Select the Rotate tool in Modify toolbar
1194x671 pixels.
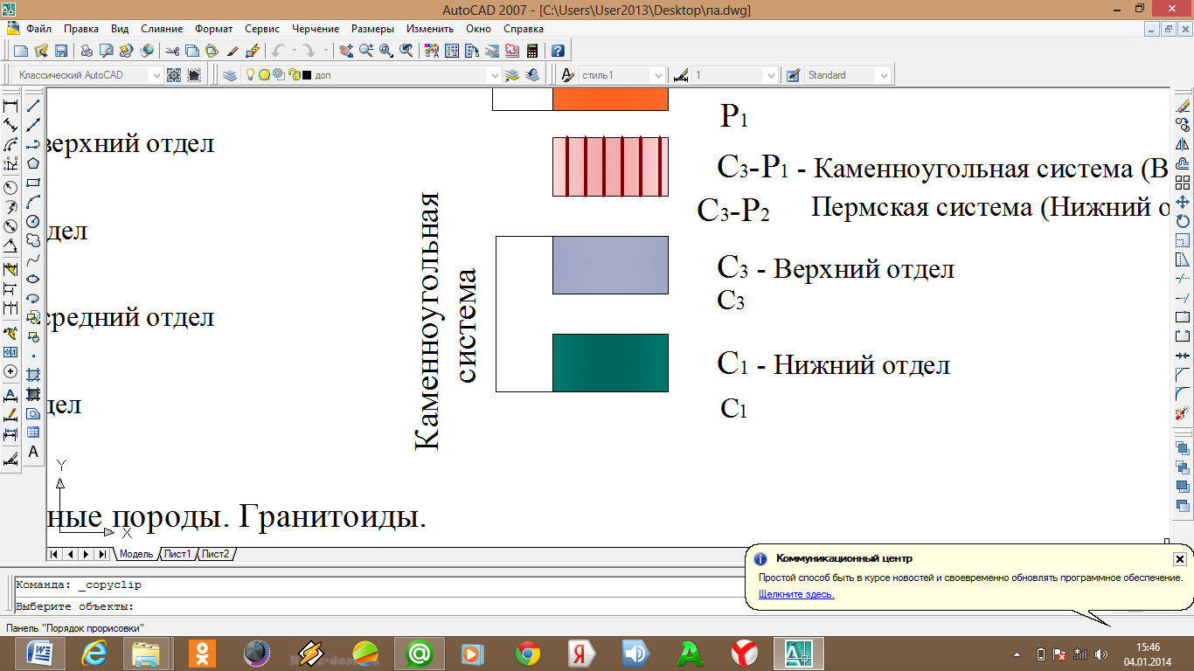click(x=1183, y=221)
